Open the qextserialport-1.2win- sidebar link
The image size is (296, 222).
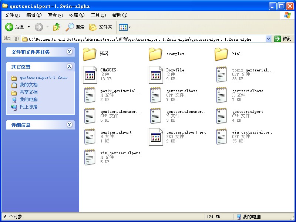coord(44,78)
